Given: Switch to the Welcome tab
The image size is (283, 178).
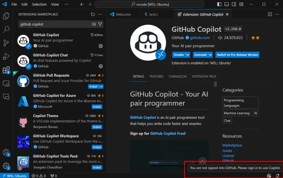Looking at the screenshot, I should [123, 14].
